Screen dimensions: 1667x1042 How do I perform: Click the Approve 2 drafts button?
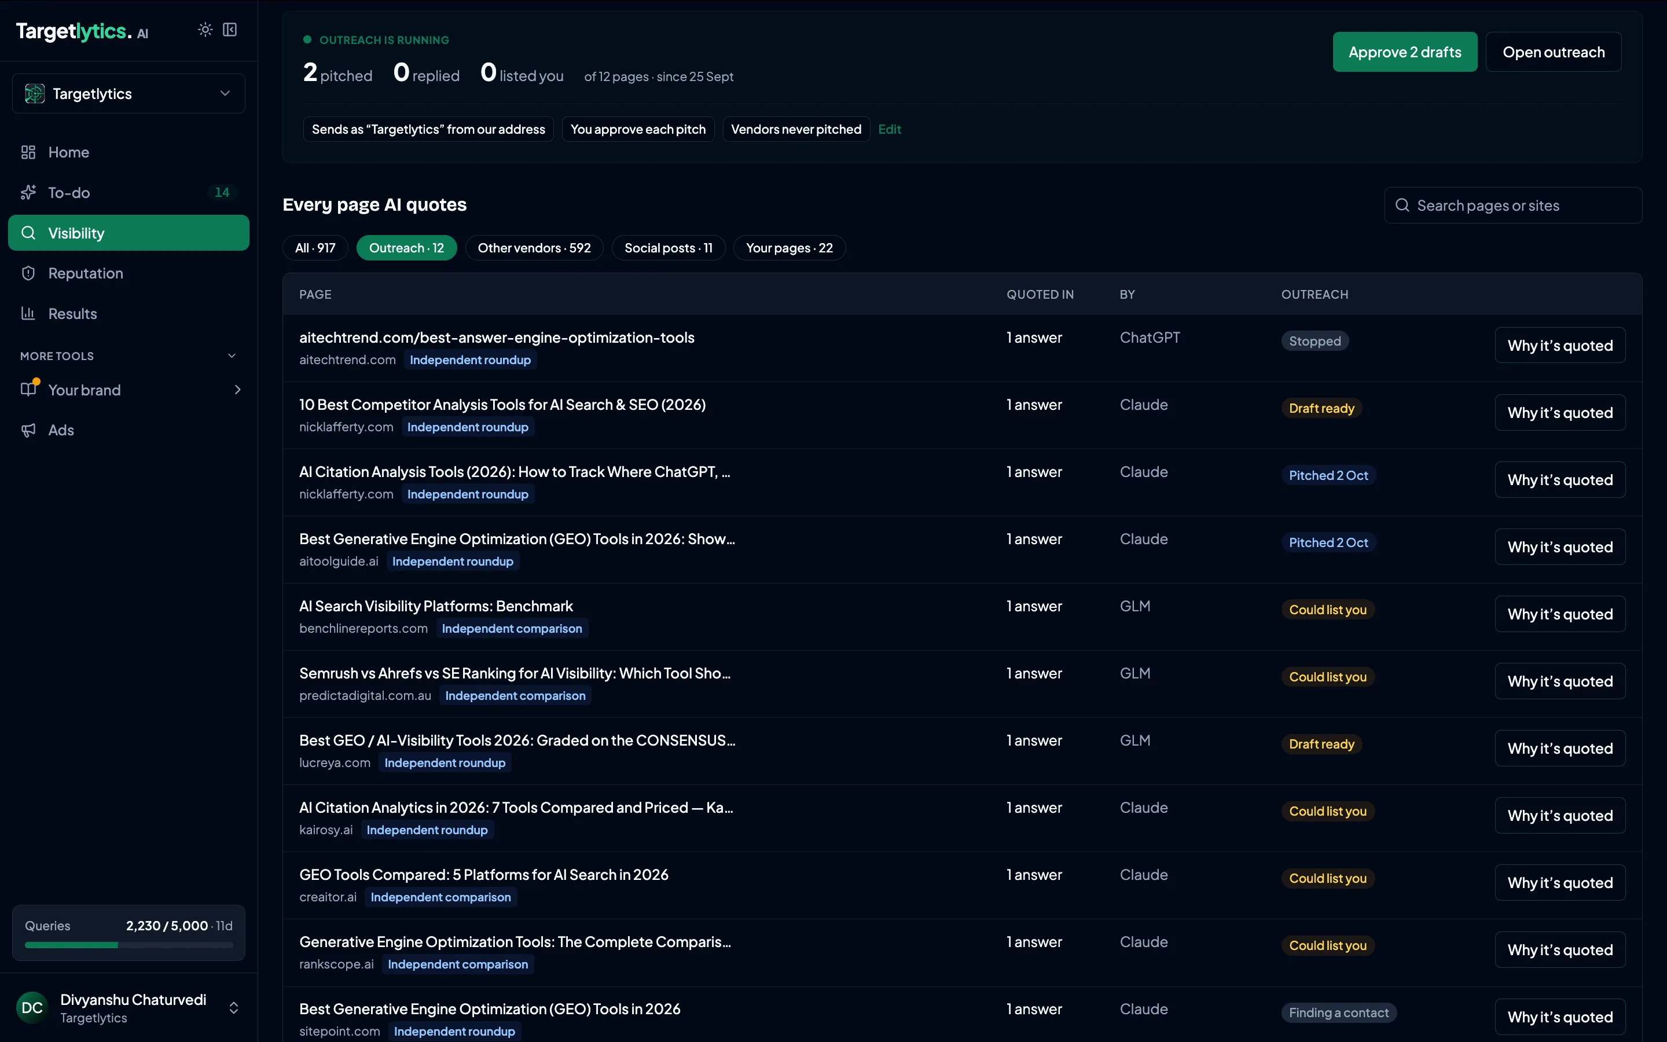pyautogui.click(x=1405, y=52)
